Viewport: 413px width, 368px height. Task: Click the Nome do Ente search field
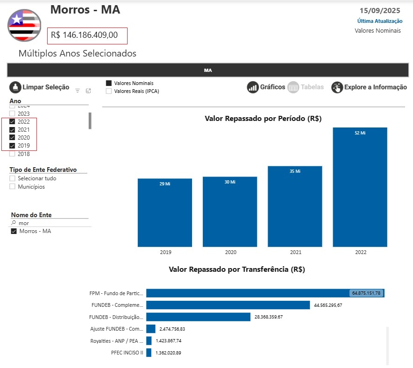pyautogui.click(x=51, y=223)
